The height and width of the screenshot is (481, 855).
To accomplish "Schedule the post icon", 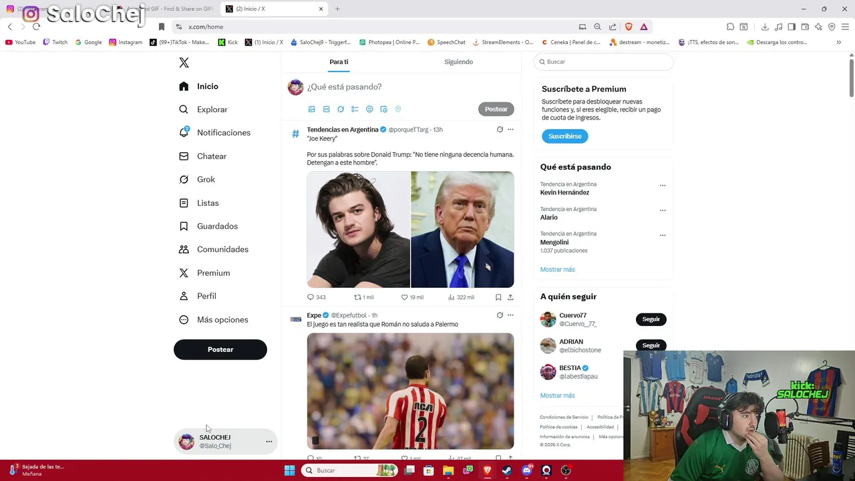I will point(383,109).
